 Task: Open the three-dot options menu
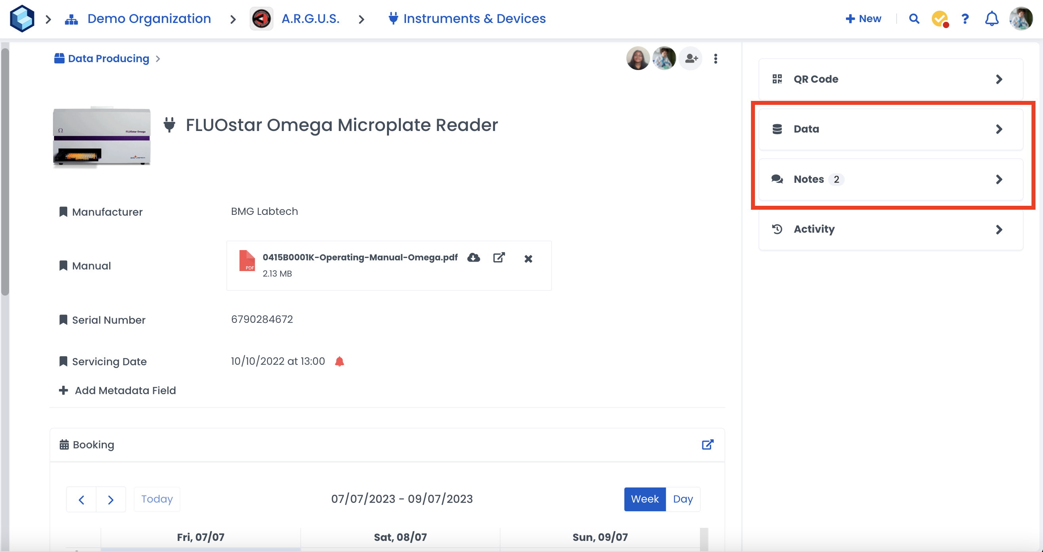(x=715, y=59)
